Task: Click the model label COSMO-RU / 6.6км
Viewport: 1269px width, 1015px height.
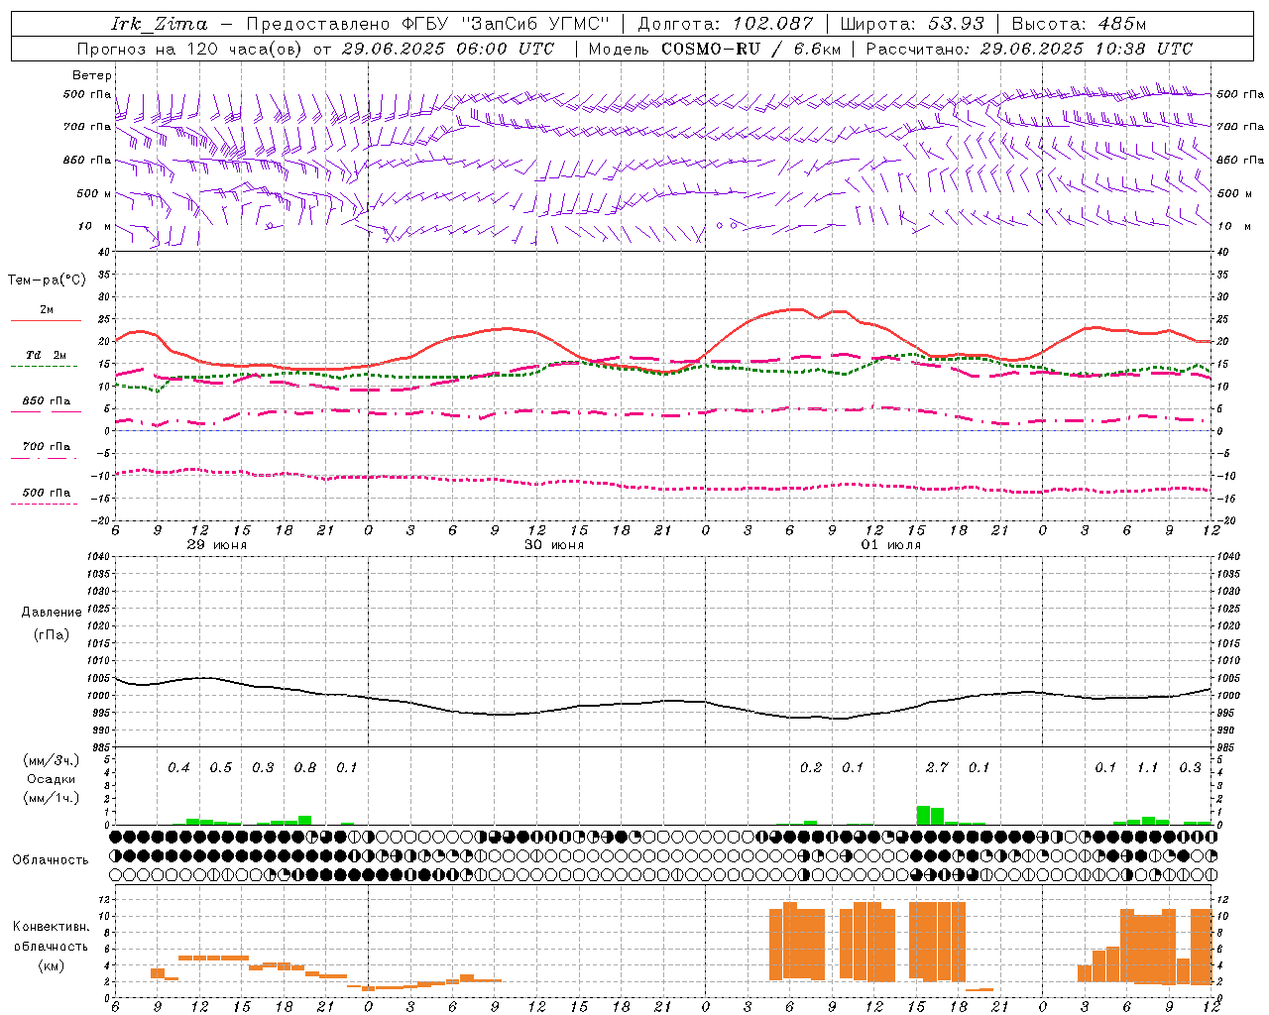Action: pos(751,49)
